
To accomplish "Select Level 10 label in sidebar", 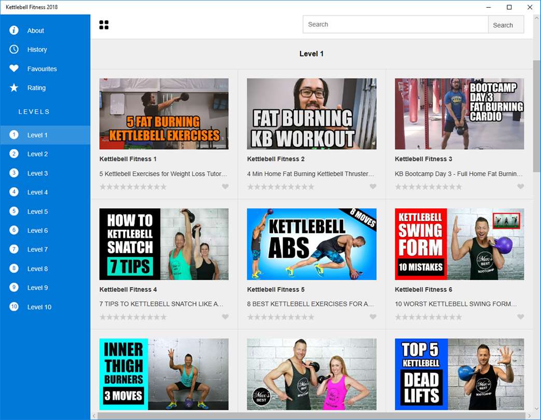I will (x=39, y=307).
